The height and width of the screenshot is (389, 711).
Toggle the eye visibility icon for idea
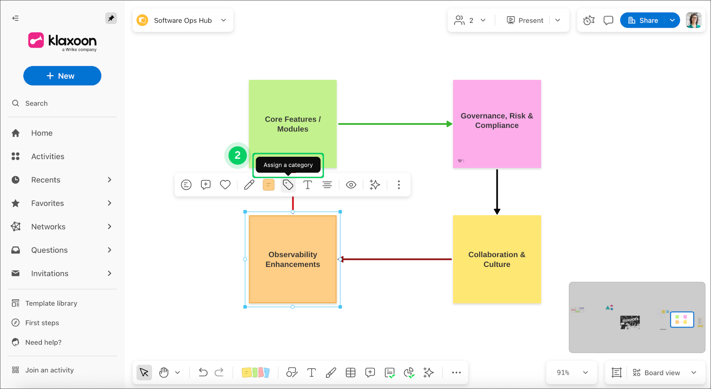[x=351, y=184]
